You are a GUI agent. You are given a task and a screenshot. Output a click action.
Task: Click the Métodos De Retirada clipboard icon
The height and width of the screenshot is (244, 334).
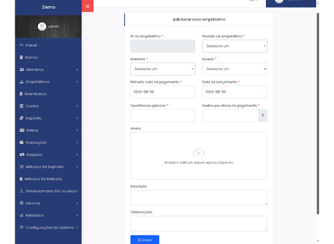pos(21,179)
